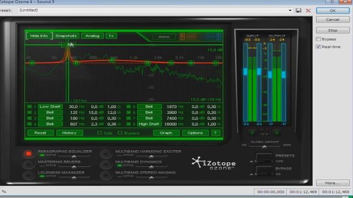353x198 pixels.
Task: Open the preset dropdown arrow
Action: (290, 10)
